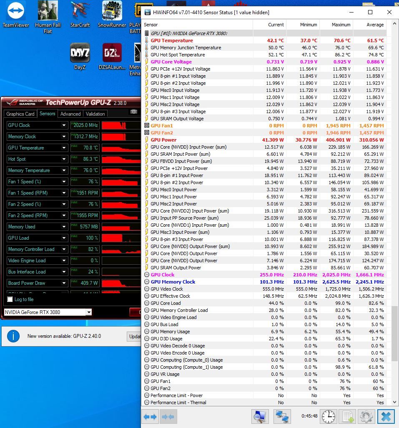Open HWiNFO settings gear icon
This screenshot has height=428, width=399.
pyautogui.click(x=366, y=417)
